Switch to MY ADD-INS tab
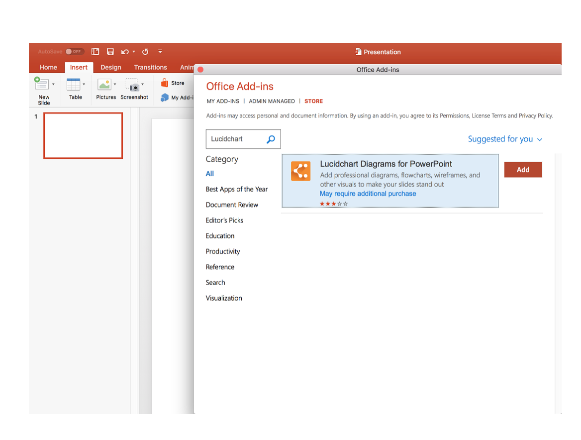 pos(223,101)
